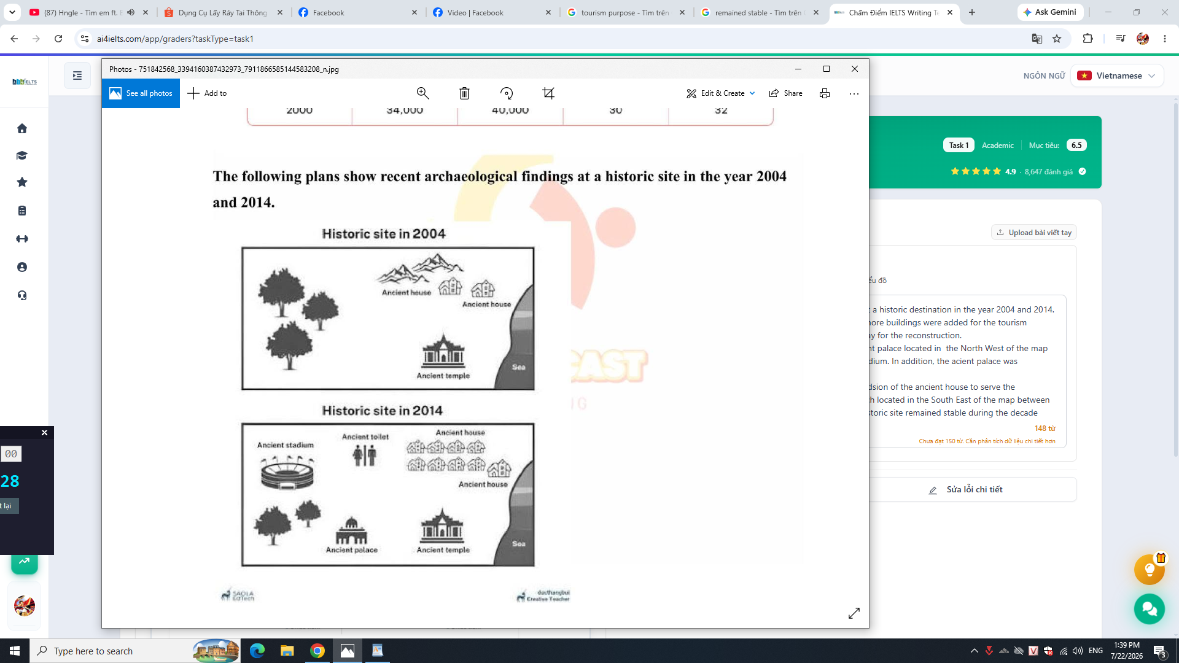Open star favorites icon in sidebar
1179x663 pixels.
tap(22, 182)
